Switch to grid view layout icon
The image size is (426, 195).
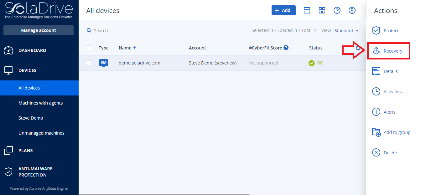click(x=322, y=10)
